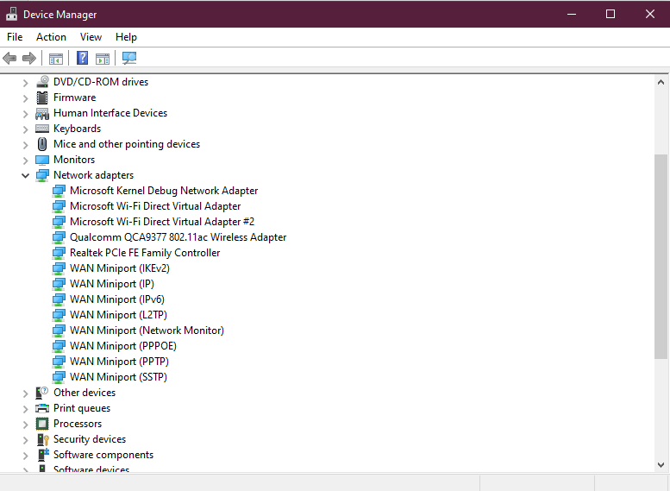Click the Processors chip icon
670x491 pixels.
[42, 424]
